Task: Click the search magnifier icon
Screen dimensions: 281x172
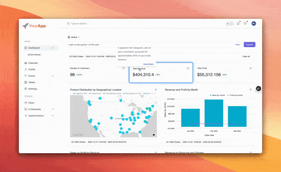Action: pyautogui.click(x=68, y=23)
